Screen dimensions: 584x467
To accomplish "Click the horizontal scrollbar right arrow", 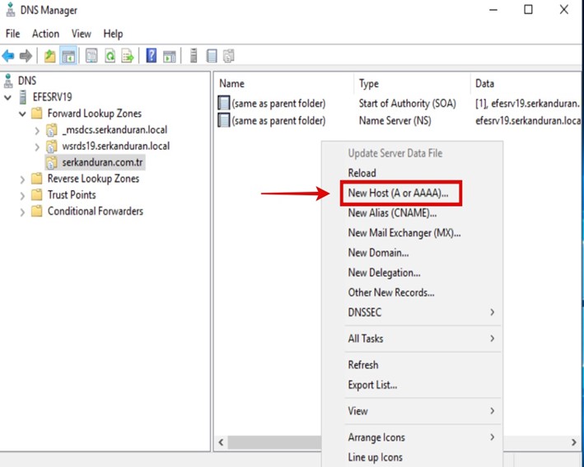I will click(573, 442).
